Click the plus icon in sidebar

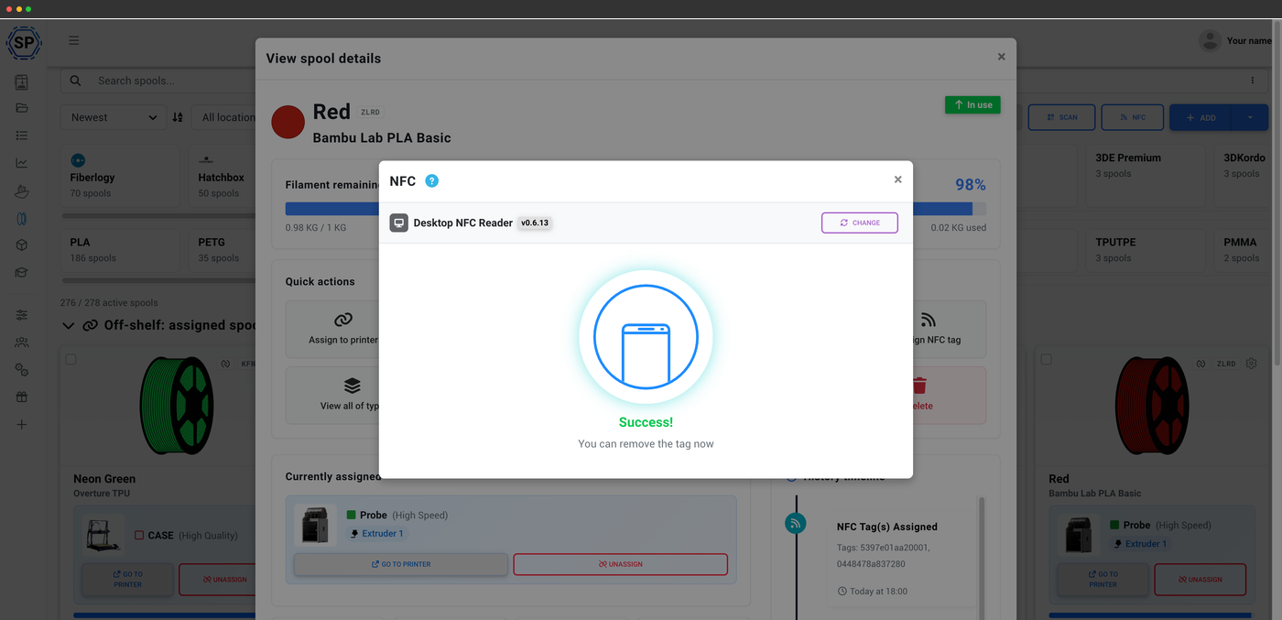[21, 425]
